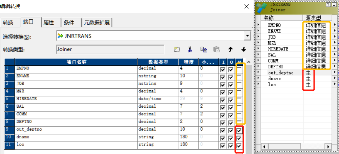Click the right port arrow of loc in JNRTRANS panel

(x=335, y=84)
